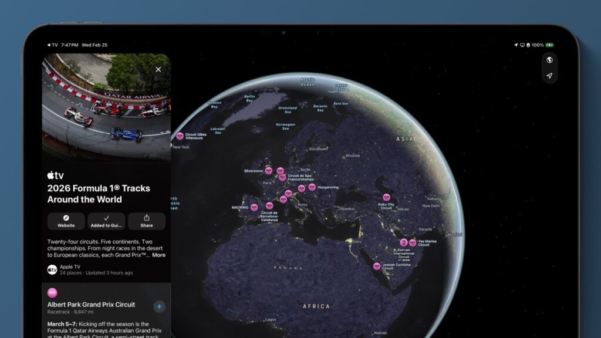Tap TV in the status bar to return
This screenshot has height=338, width=601.
point(53,43)
